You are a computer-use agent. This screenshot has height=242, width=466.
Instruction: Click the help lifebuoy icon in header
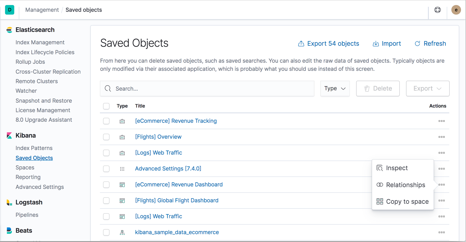tap(438, 10)
